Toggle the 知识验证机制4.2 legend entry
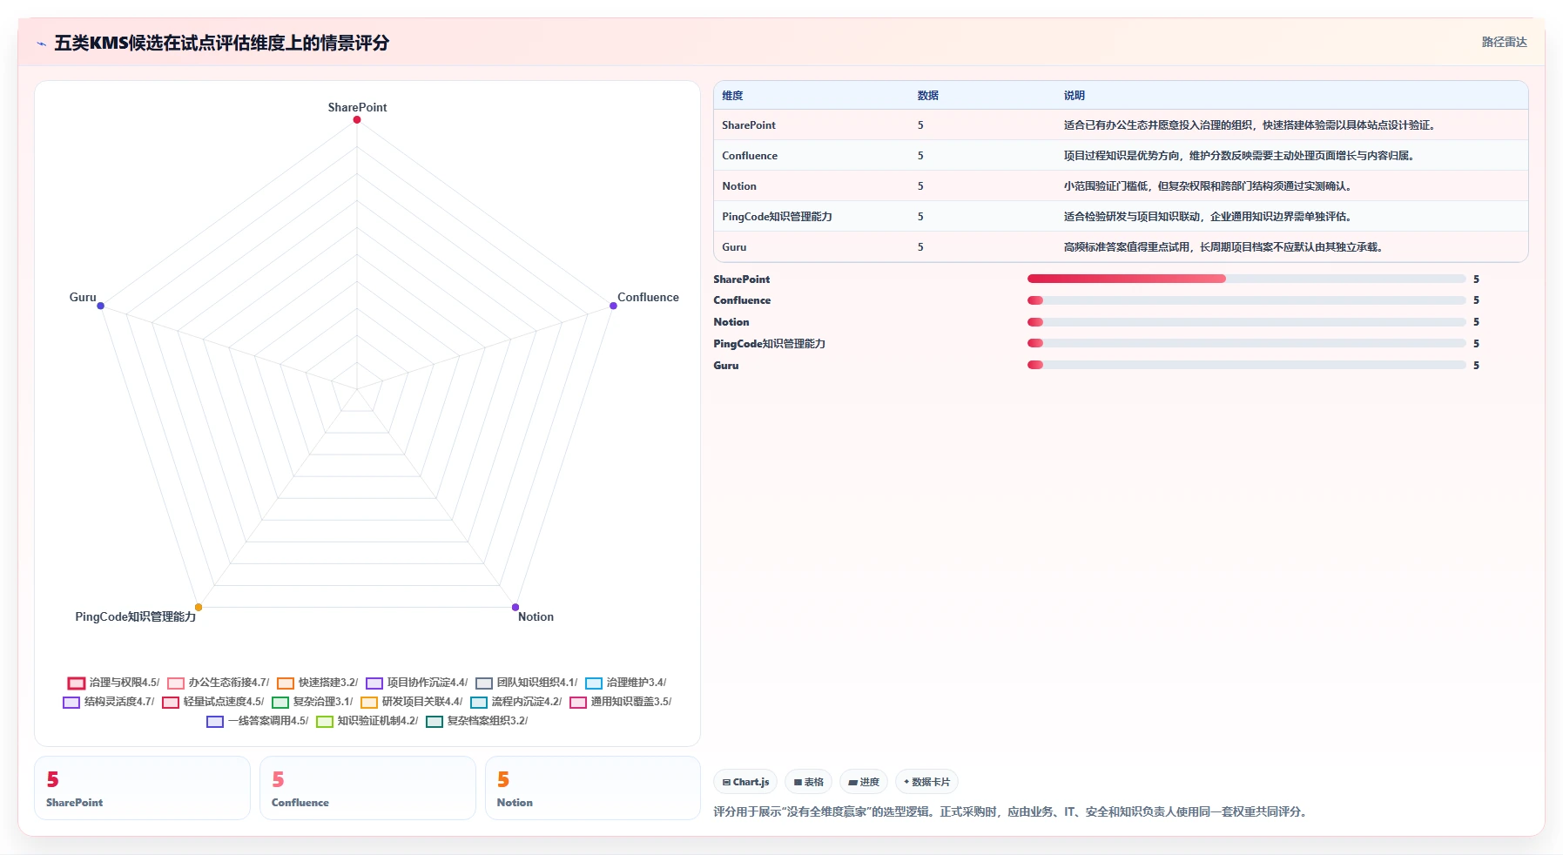Screen dimensions: 1563x855 point(367,721)
